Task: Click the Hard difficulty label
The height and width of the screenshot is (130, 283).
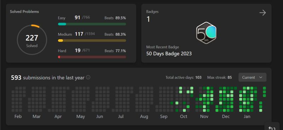Action: point(62,51)
